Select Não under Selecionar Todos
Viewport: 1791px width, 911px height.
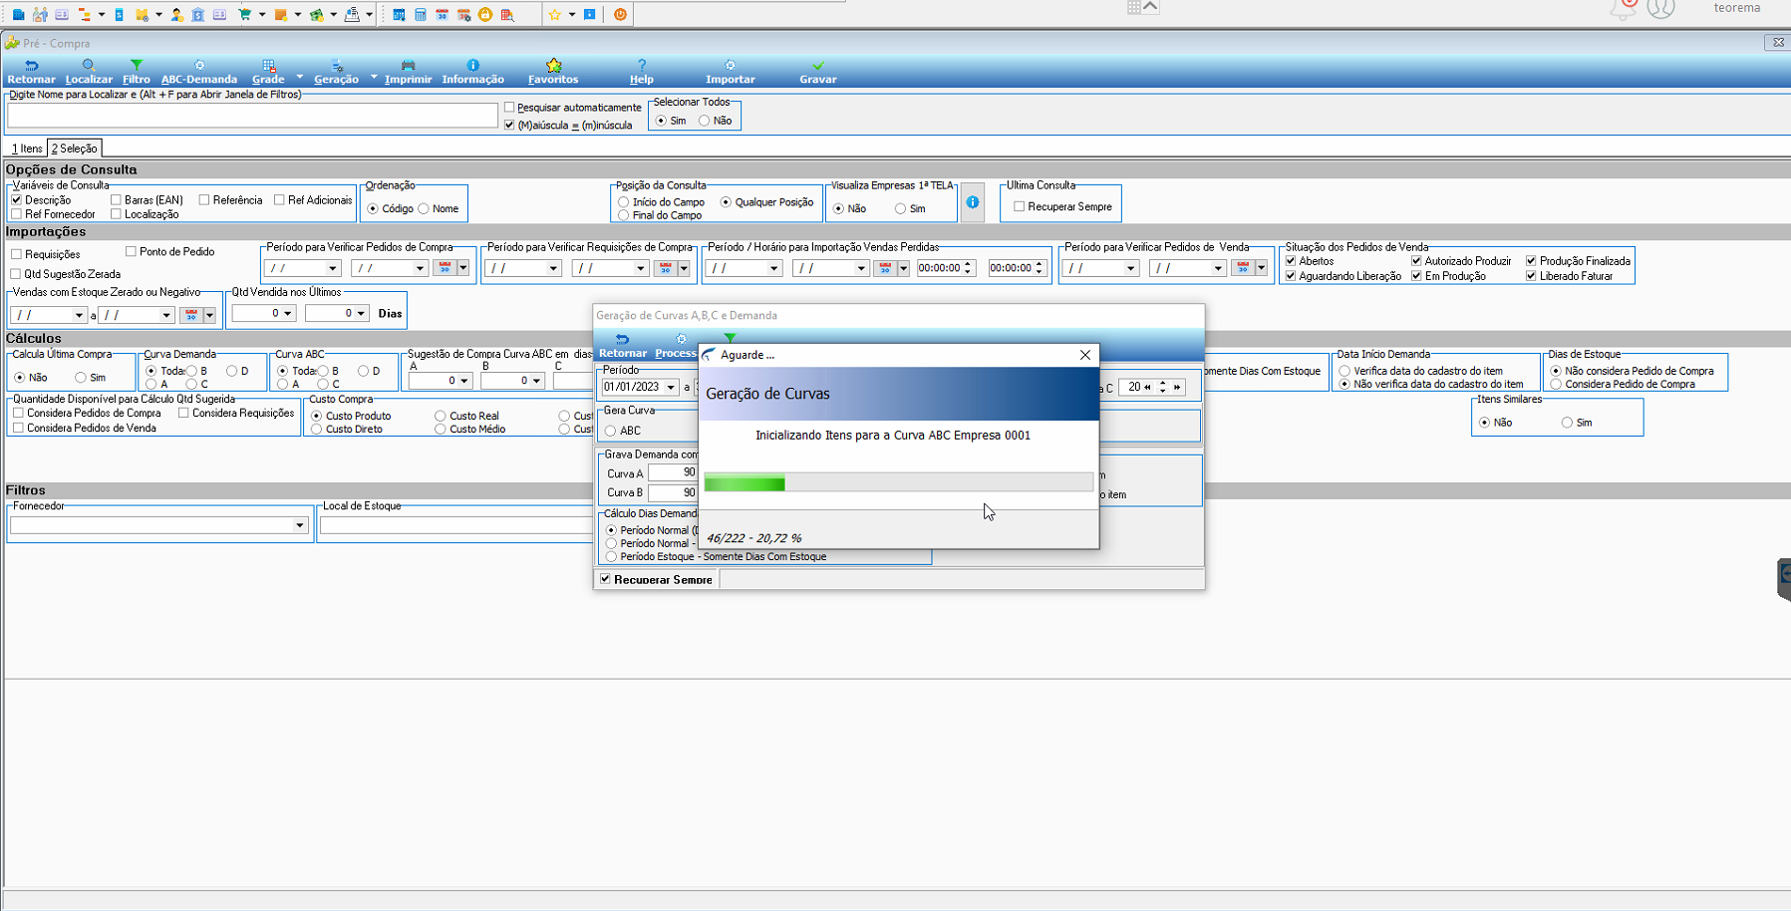click(x=705, y=121)
